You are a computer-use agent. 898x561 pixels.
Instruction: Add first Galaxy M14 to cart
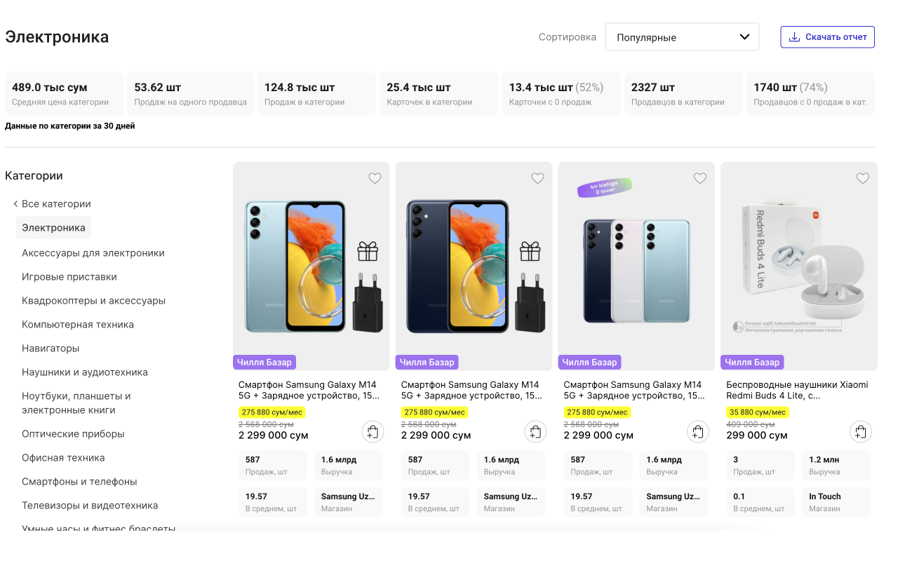click(373, 432)
